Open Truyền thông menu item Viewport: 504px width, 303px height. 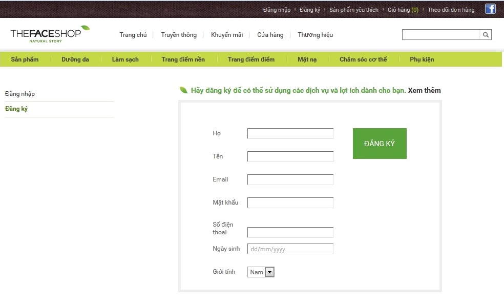click(179, 35)
